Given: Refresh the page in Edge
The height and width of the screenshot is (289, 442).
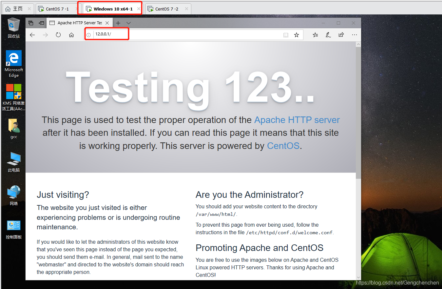Looking at the screenshot, I should point(58,35).
